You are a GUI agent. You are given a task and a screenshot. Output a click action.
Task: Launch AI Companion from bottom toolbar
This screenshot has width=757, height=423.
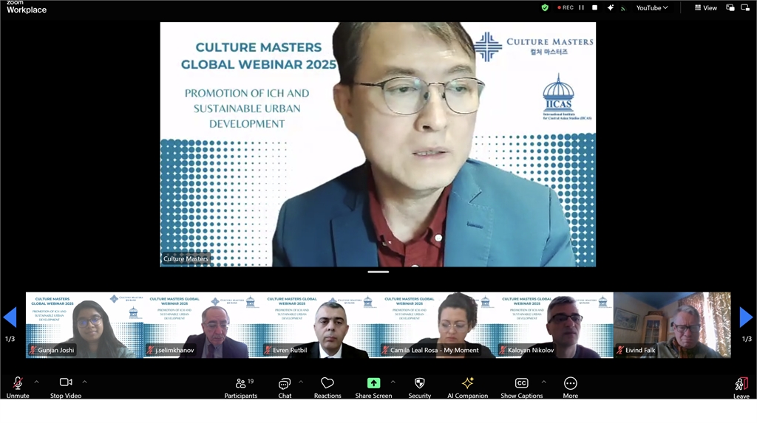click(467, 388)
